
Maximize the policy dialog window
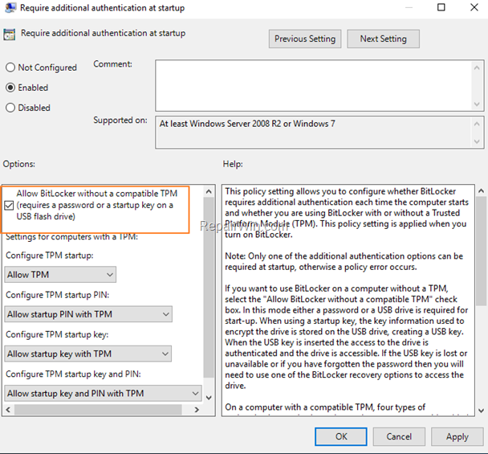pyautogui.click(x=441, y=7)
